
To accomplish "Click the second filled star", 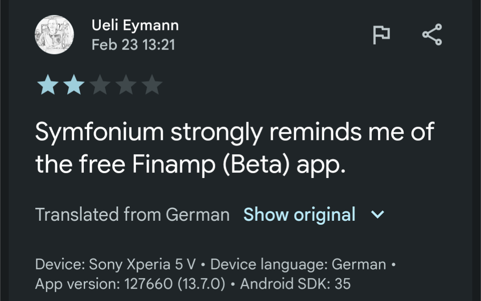I will click(73, 85).
